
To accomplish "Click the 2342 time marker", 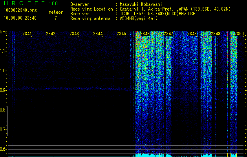I will click(x=51, y=34).
